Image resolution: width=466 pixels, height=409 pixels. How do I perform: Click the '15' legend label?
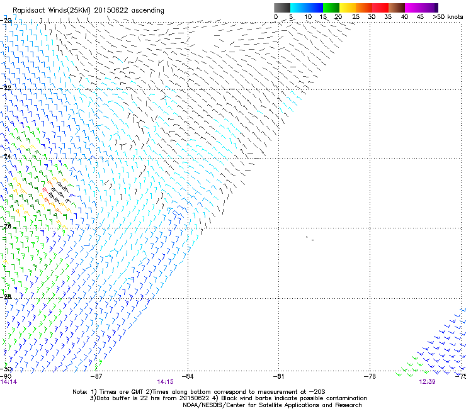click(x=323, y=17)
